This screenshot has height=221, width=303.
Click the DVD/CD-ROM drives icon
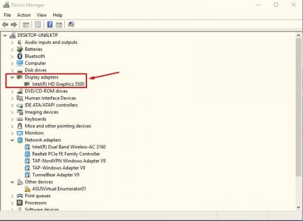19,91
